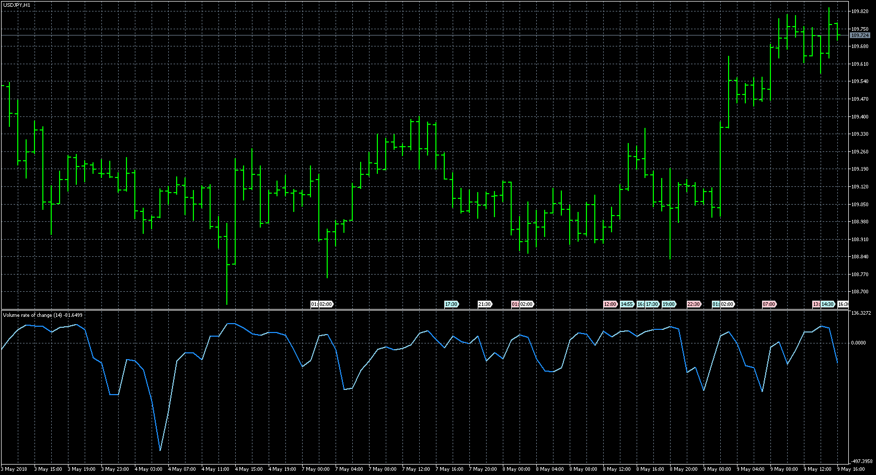Click the 7 May 00:00 time axis label

point(316,469)
